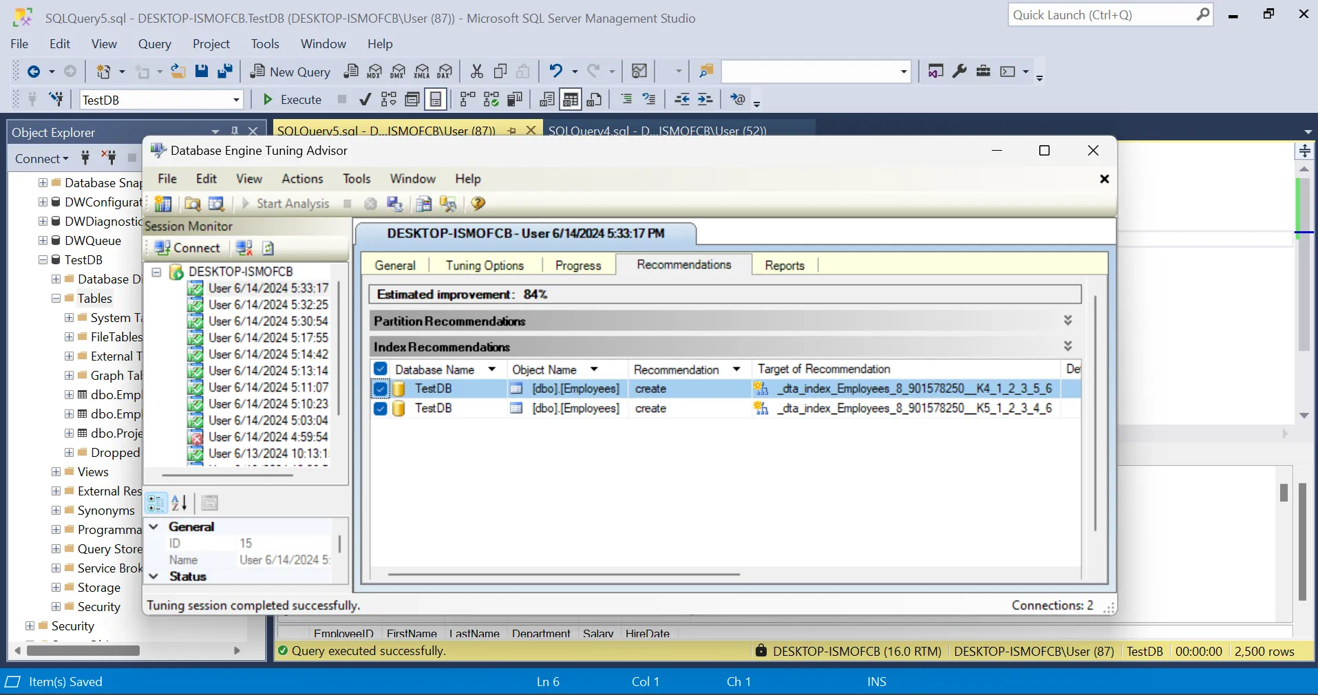Click the Apply Recommendations icon in Tuning Advisor
This screenshot has width=1318, height=695.
(x=449, y=204)
